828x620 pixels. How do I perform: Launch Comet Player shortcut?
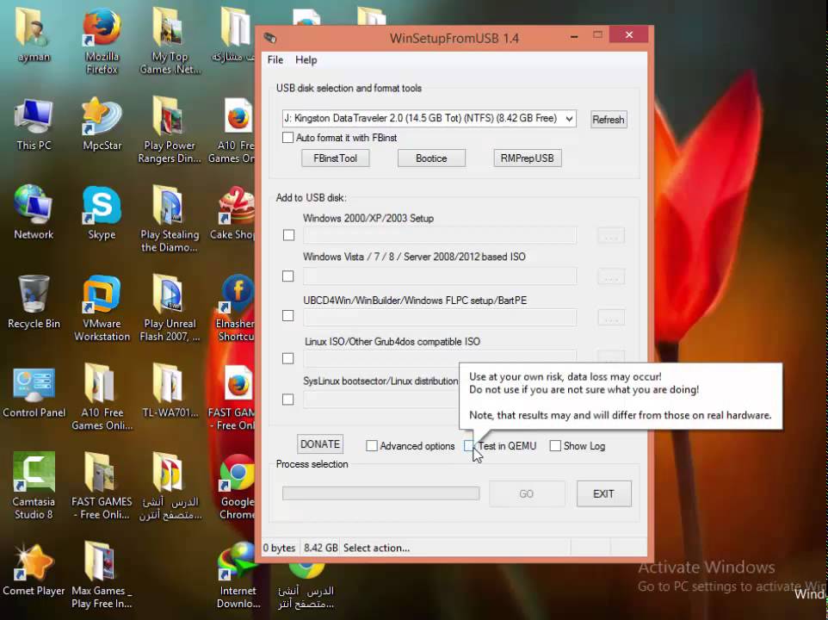tap(34, 569)
